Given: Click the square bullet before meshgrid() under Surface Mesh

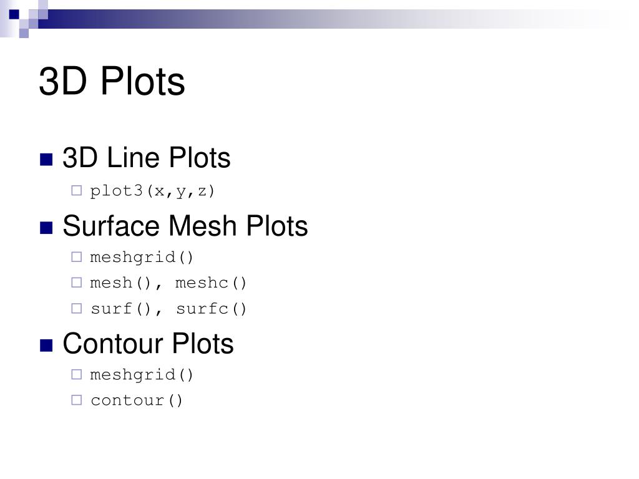Looking at the screenshot, I should point(77,256).
